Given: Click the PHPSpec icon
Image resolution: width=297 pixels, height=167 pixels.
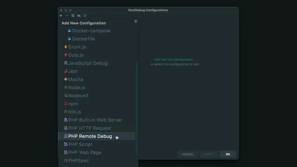Looking at the screenshot, I should 65,161.
